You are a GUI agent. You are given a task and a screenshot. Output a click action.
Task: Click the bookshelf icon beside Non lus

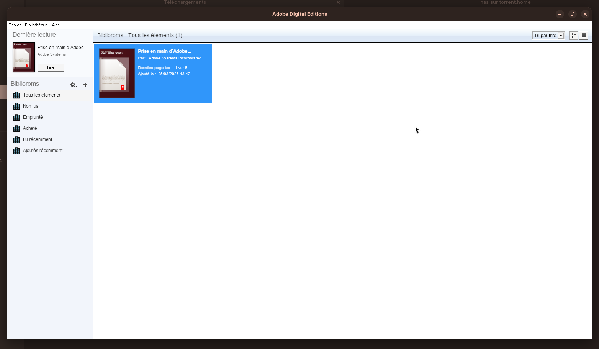(16, 106)
